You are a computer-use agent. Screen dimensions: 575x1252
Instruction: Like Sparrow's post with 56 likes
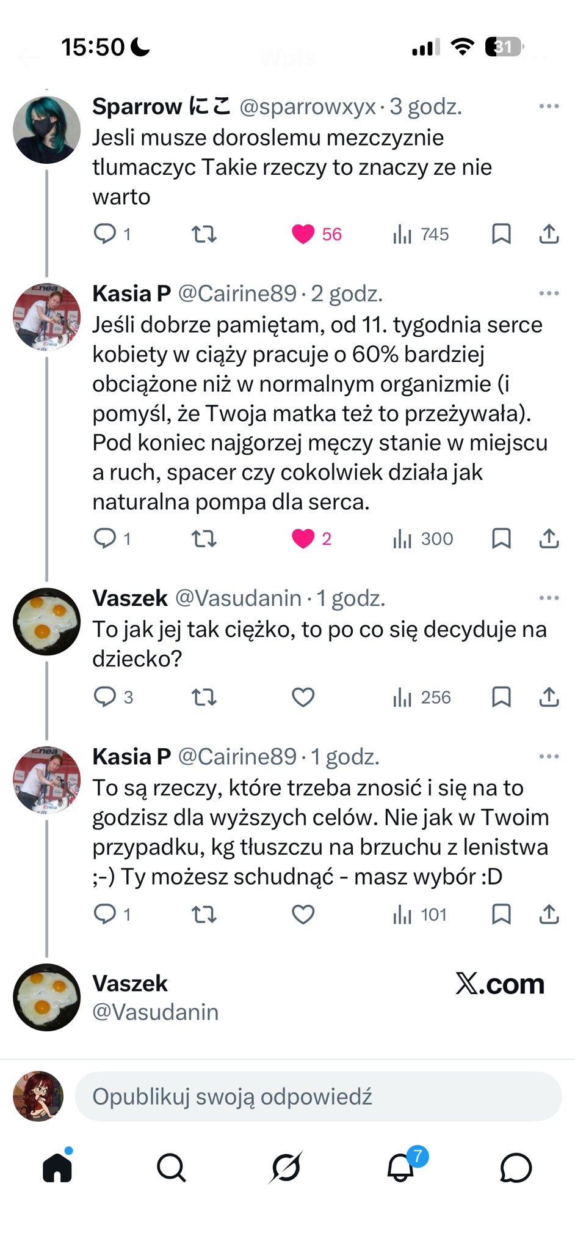[x=303, y=234]
